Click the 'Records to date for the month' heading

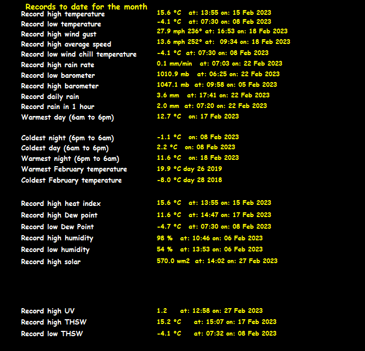point(86,7)
